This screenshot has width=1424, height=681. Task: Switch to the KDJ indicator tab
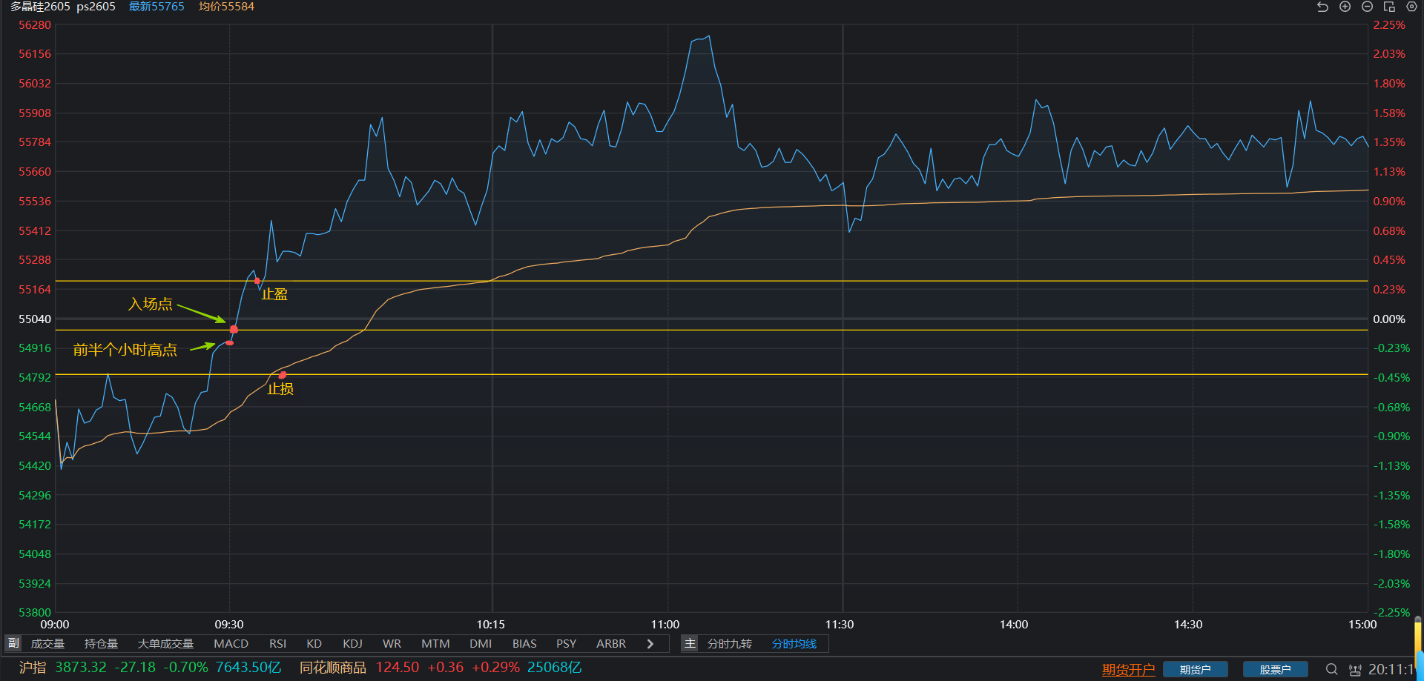pyautogui.click(x=352, y=644)
